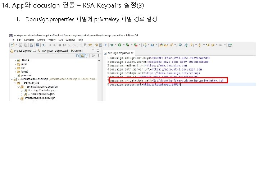This screenshot has width=259, height=194.
Task: Open the Run menu
Action: click(x=60, y=40)
